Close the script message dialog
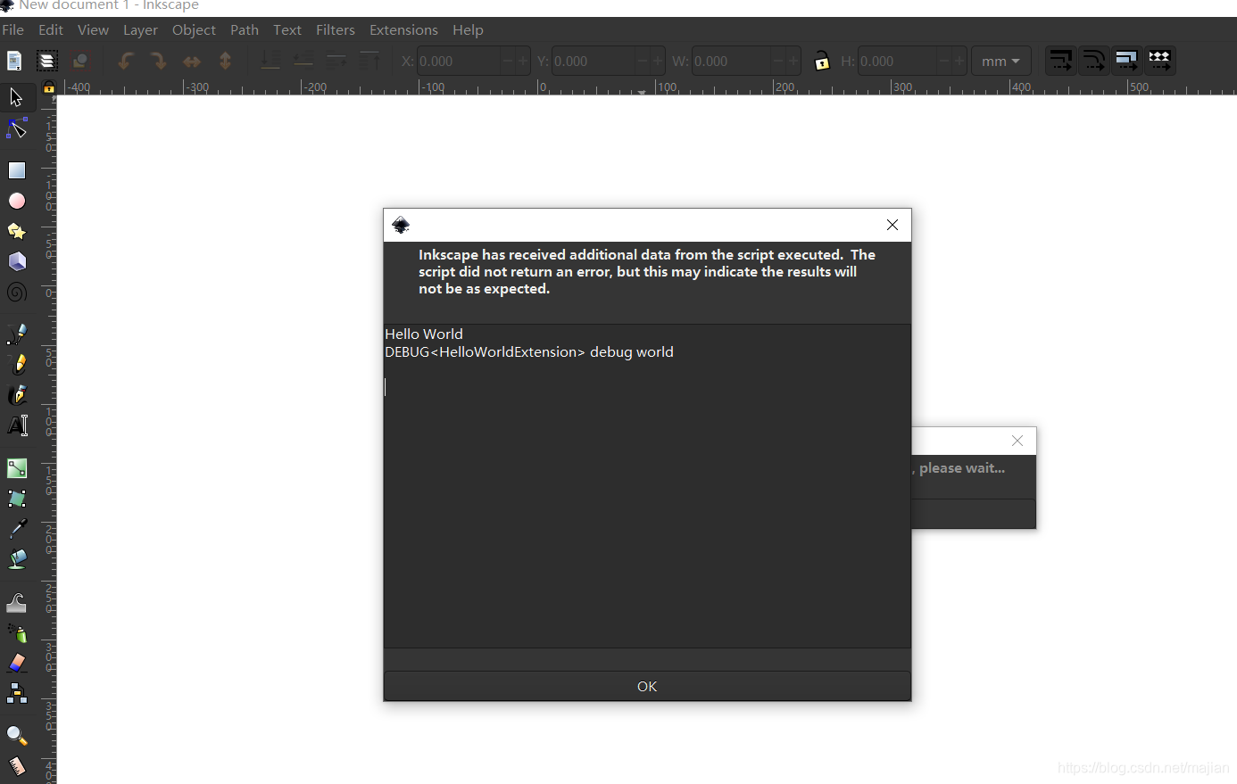 tap(892, 225)
